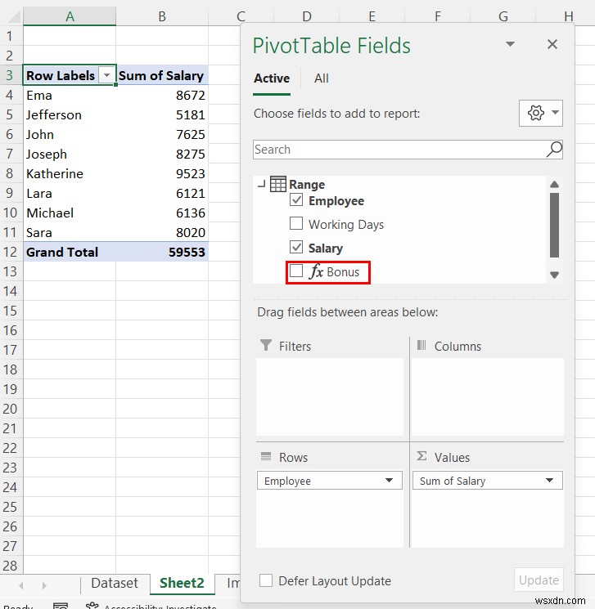This screenshot has width=595, height=609.
Task: Open the Dataset sheet tab
Action: pos(115,583)
